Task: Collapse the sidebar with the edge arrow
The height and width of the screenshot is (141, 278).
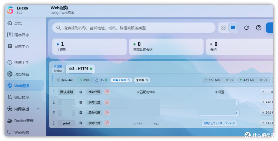Action: pos(44,93)
